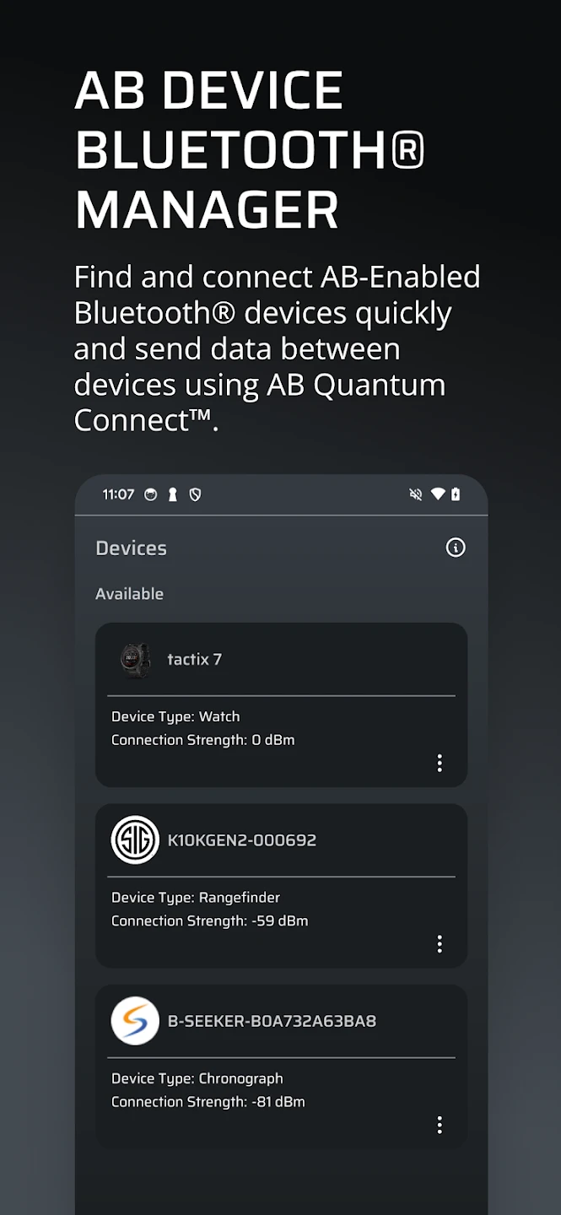Open the tactix 7 three-dot menu
Screen dimensions: 561x1215
coord(440,763)
